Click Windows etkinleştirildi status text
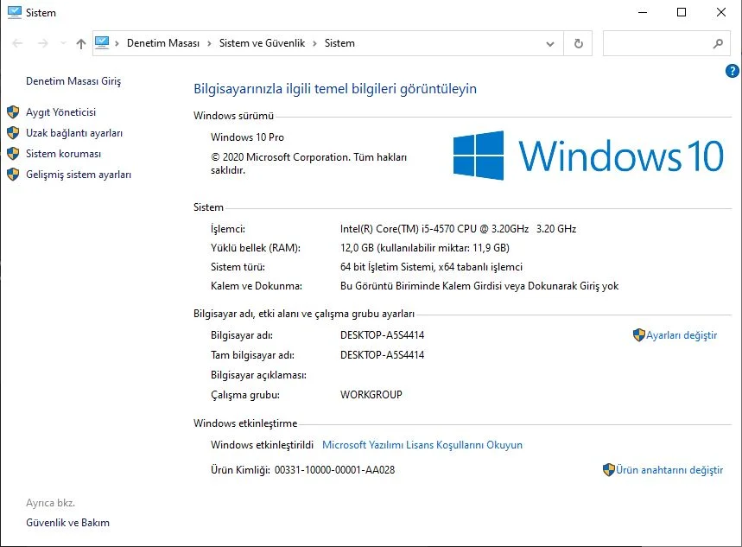 [262, 445]
